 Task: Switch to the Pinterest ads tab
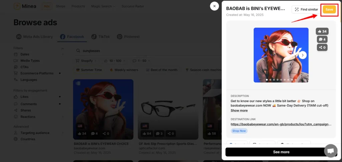click(x=128, y=37)
